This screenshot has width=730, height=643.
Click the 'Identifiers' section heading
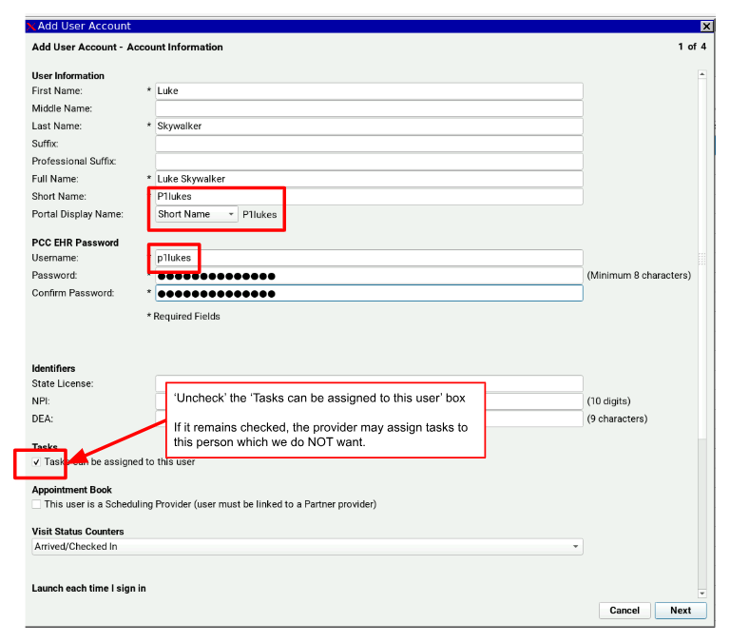point(53,368)
